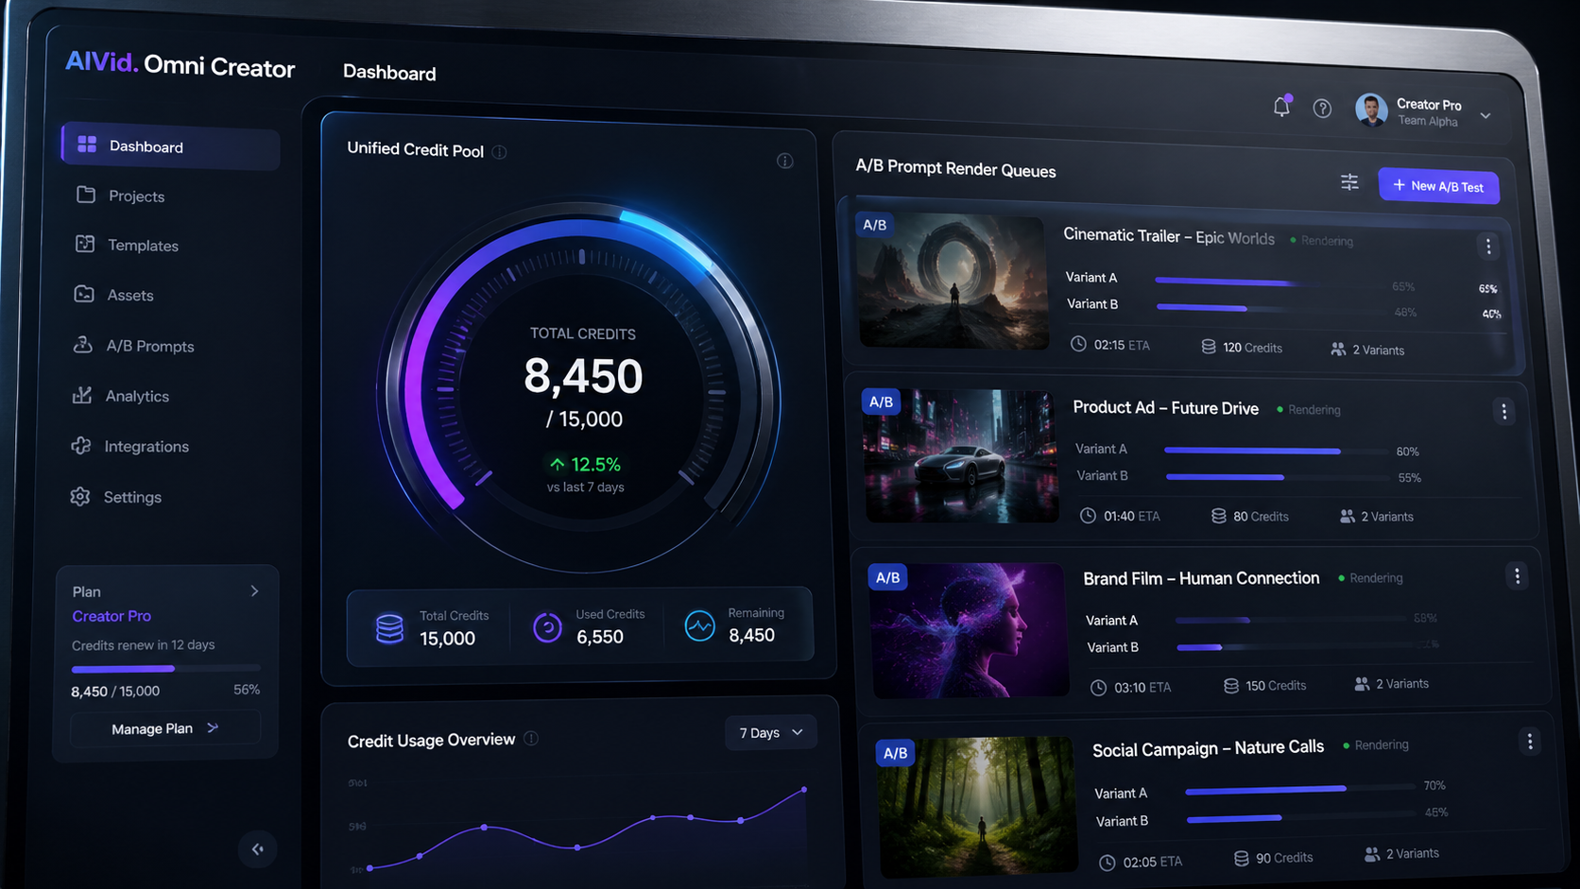This screenshot has height=889, width=1580.
Task: Open the Unified Credit Pool card info icon
Action: [x=784, y=162]
